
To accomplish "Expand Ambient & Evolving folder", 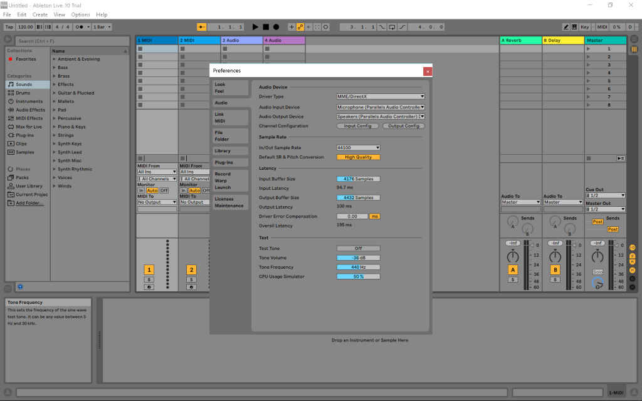I will coord(54,60).
